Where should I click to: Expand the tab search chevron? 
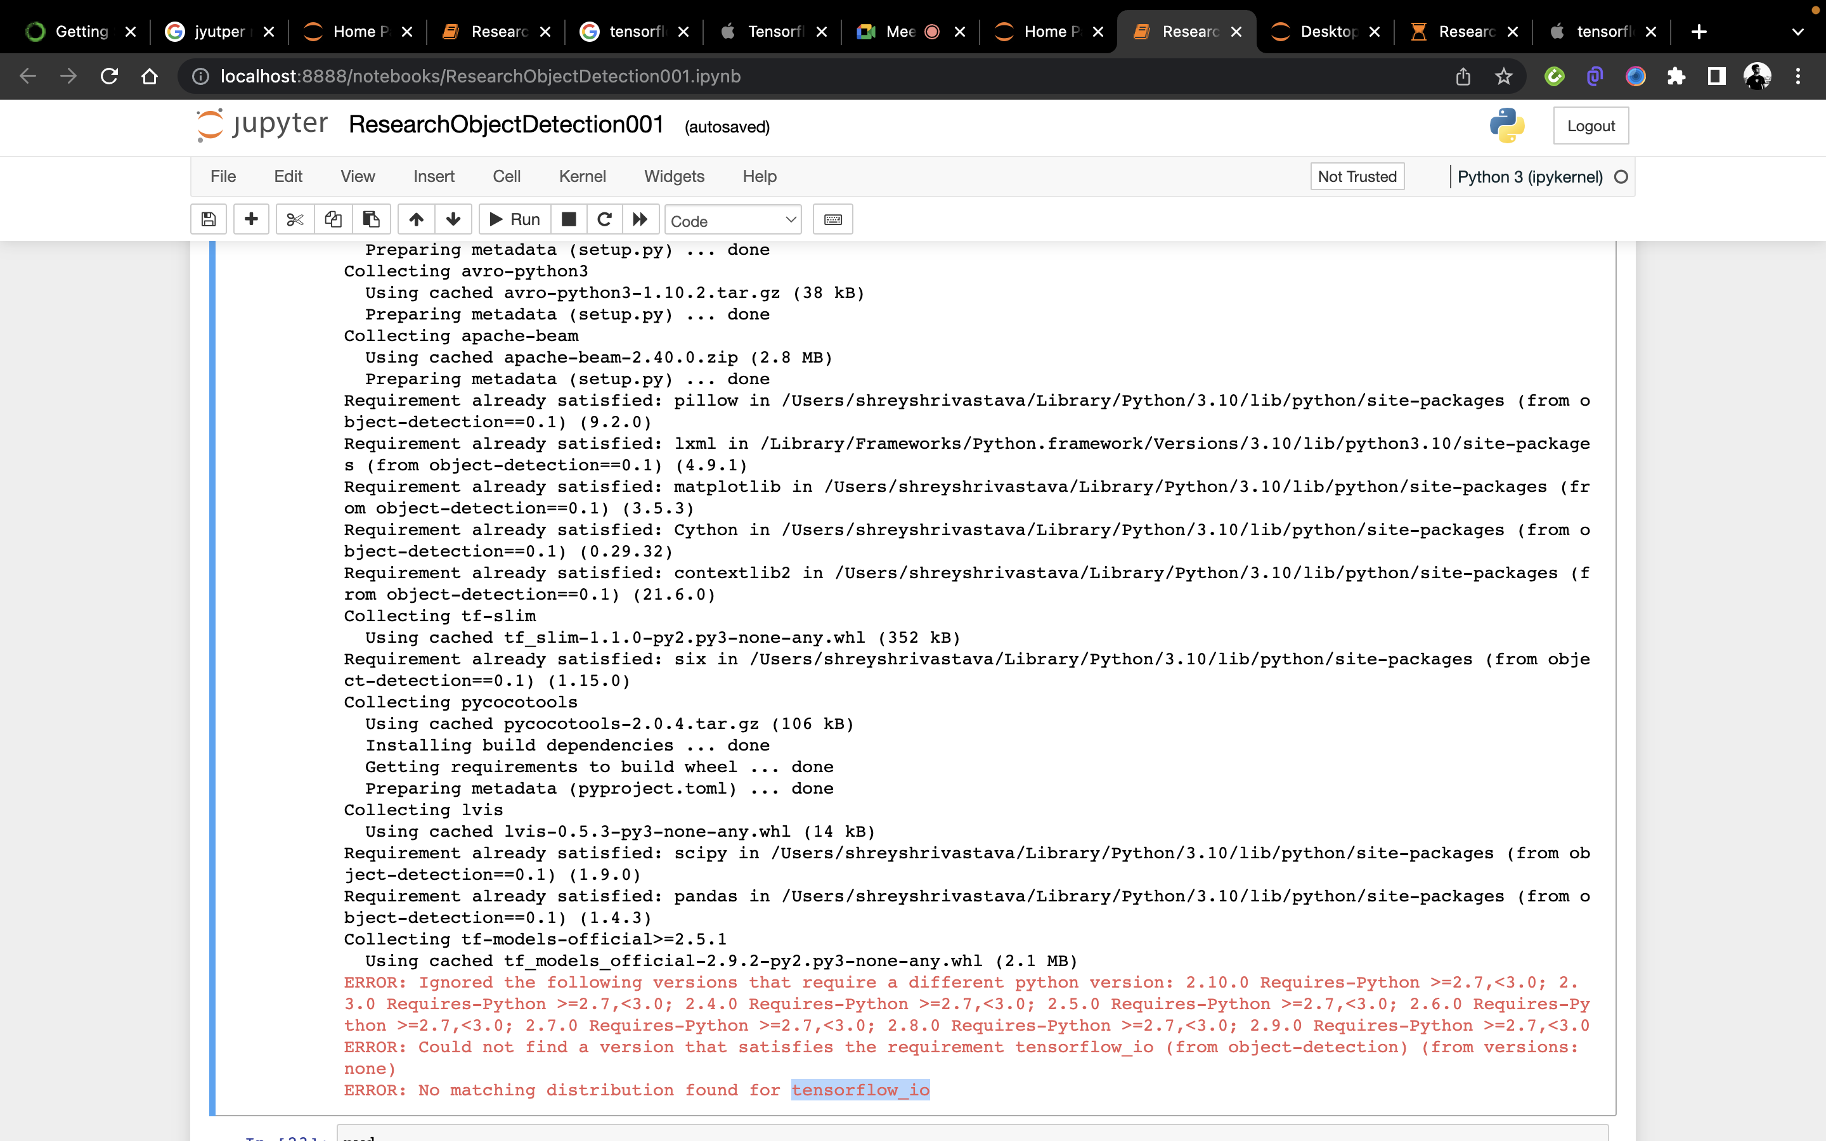point(1797,32)
